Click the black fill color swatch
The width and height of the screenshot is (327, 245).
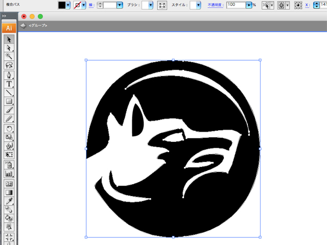click(62, 5)
